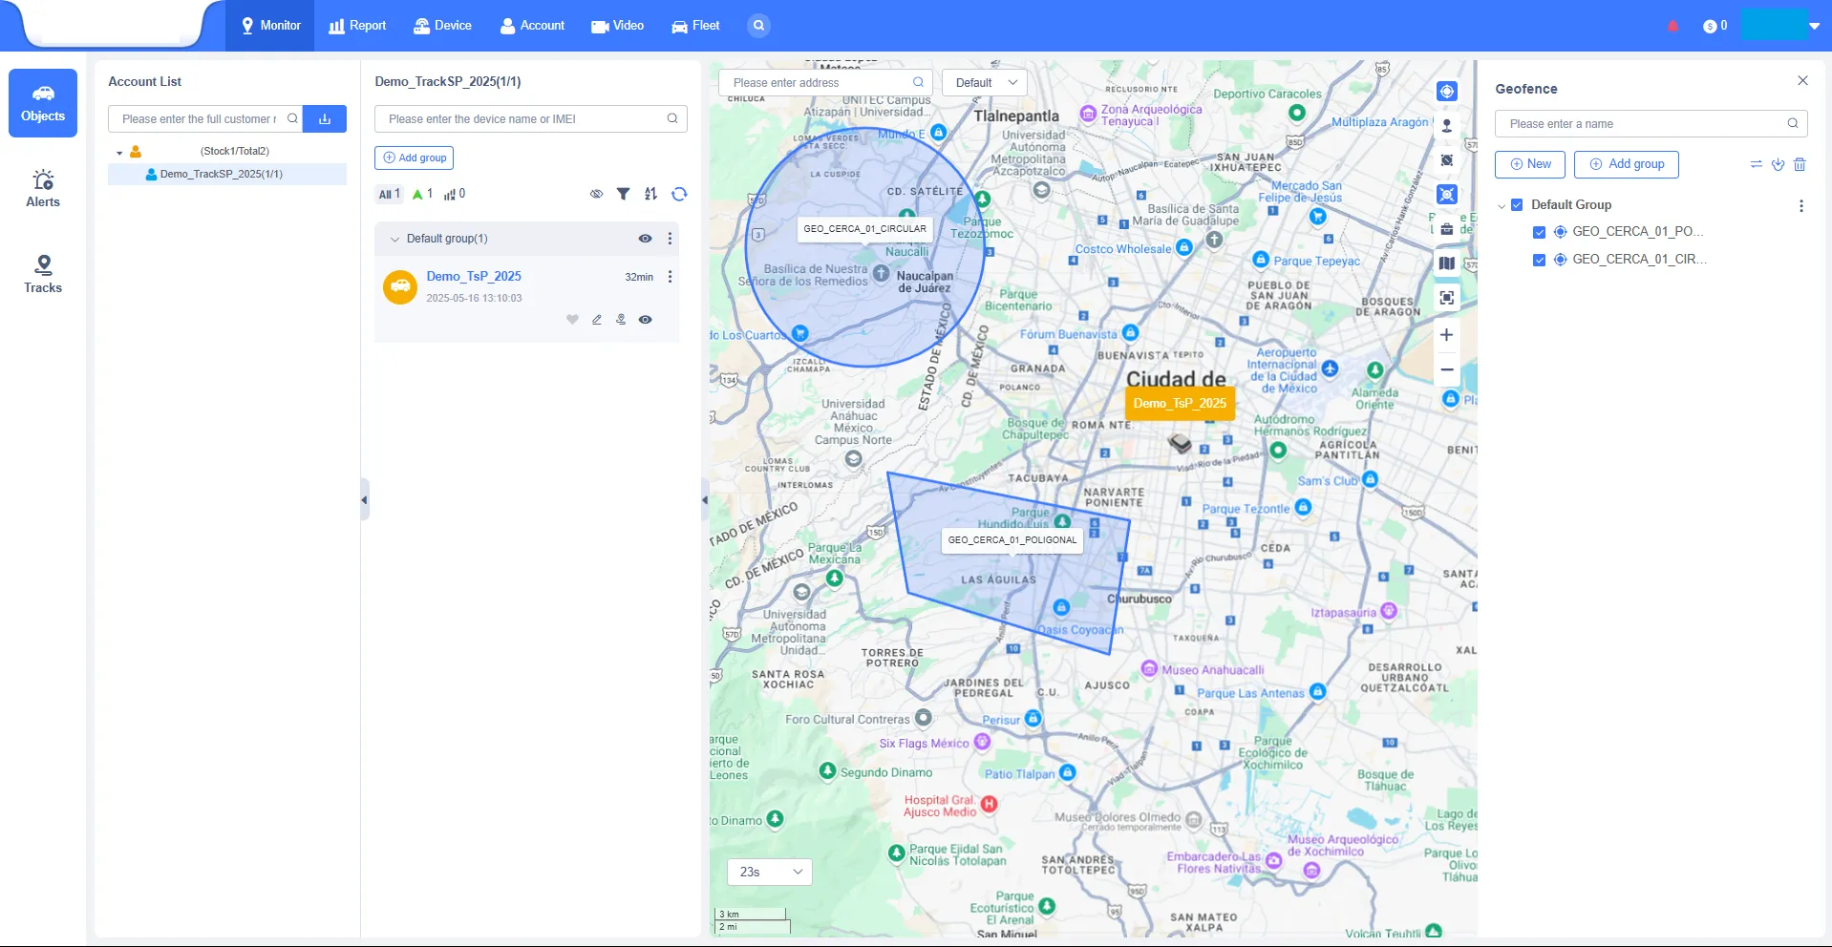
Task: Click the sort A-Z icon
Action: click(x=650, y=194)
